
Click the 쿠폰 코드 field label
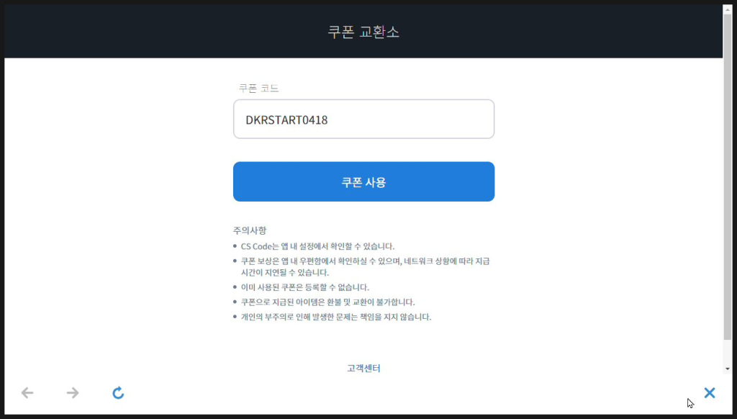pyautogui.click(x=258, y=88)
